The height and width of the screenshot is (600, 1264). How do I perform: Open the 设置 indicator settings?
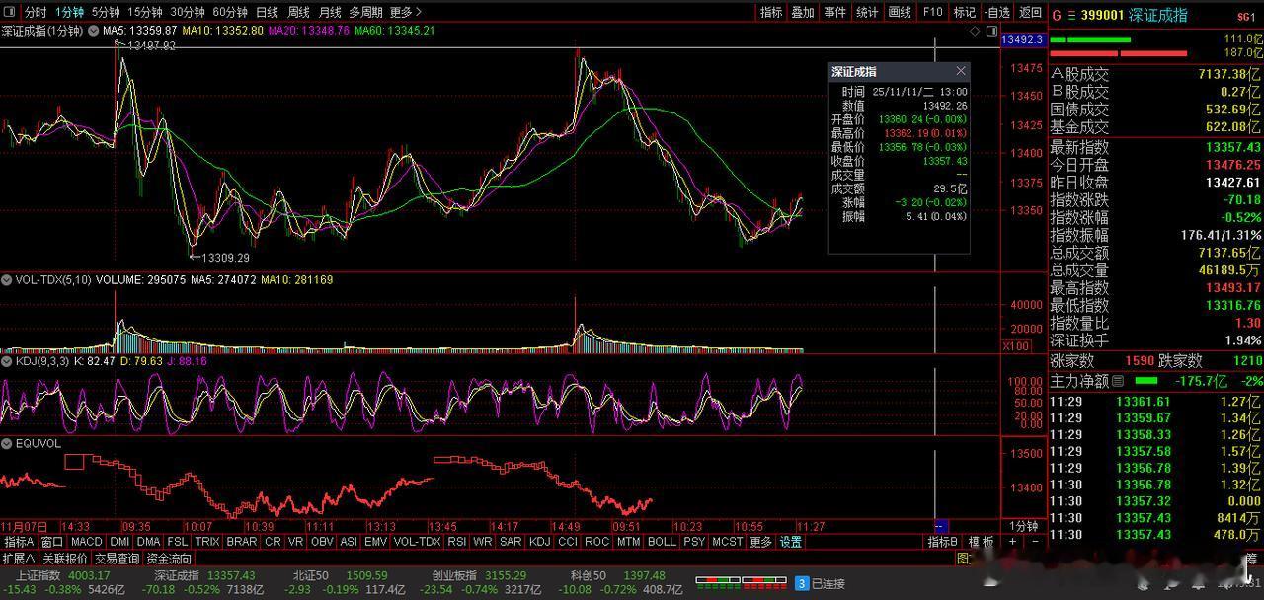point(790,542)
